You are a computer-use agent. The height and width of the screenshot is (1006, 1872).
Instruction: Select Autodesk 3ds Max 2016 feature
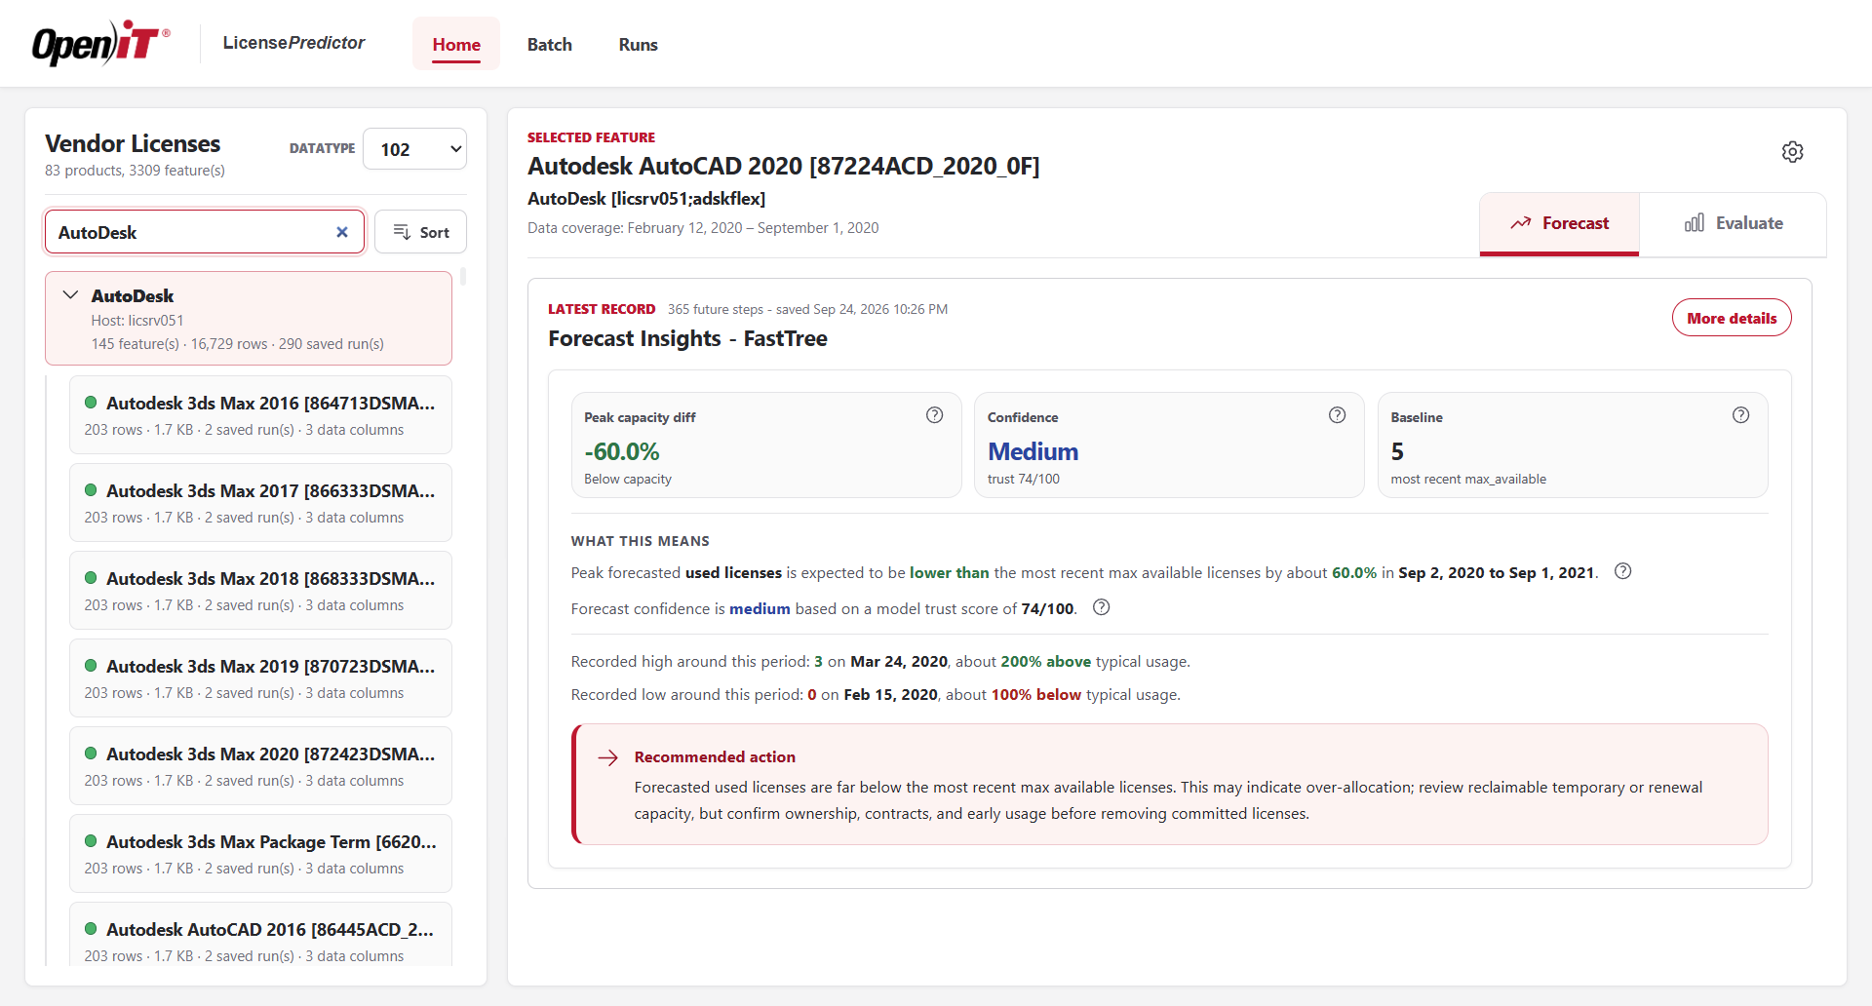[260, 415]
